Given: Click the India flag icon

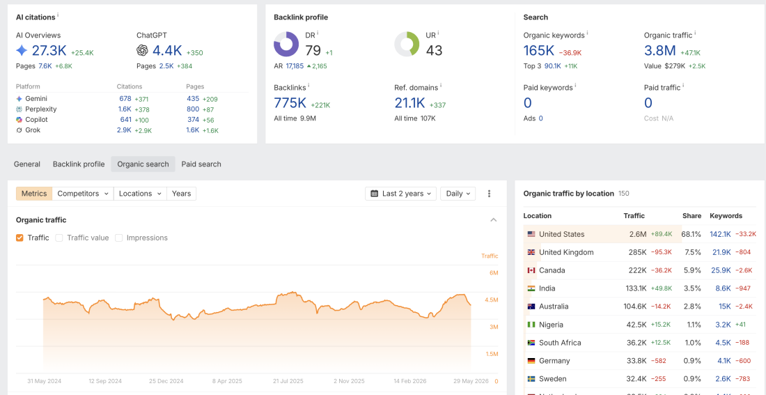Looking at the screenshot, I should click(x=531, y=288).
